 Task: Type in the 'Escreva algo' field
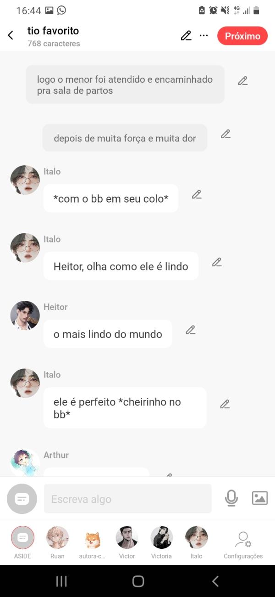coord(127,499)
